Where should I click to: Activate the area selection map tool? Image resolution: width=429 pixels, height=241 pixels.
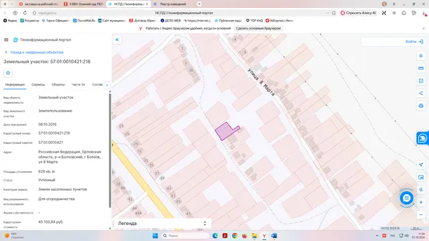coord(421,81)
